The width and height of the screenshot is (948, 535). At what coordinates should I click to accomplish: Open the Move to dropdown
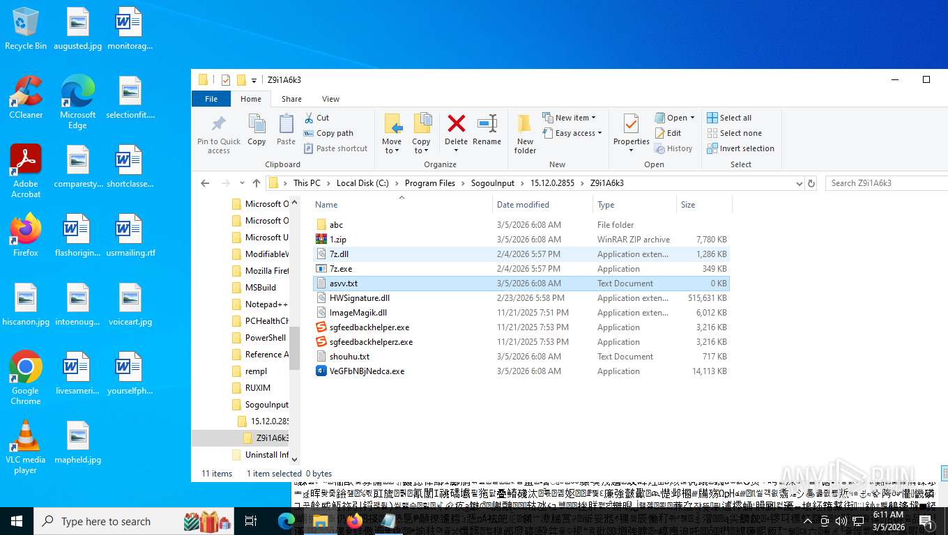tap(392, 134)
